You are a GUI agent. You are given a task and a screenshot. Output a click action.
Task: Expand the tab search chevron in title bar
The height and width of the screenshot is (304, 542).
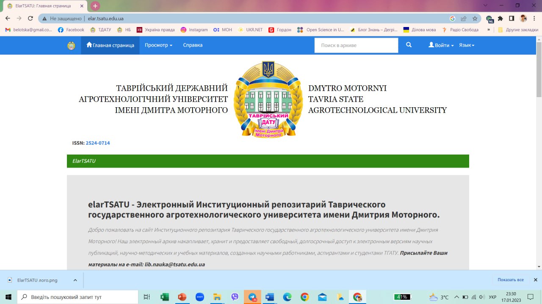485,5
